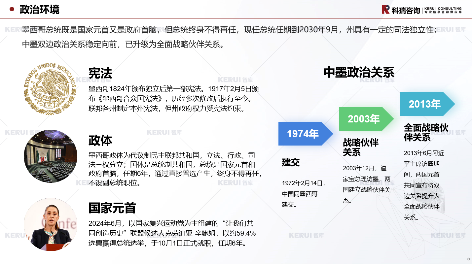
Task: Click the 温家宝总理访墨 description text
Action: (366, 184)
